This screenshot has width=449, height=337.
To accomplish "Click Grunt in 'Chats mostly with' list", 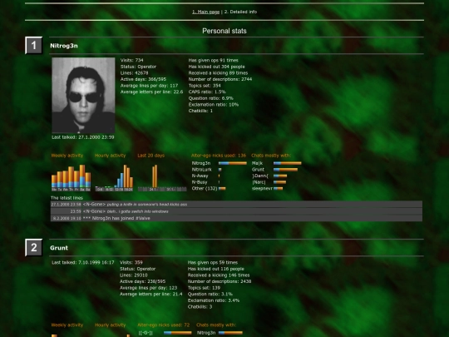I will click(x=258, y=170).
